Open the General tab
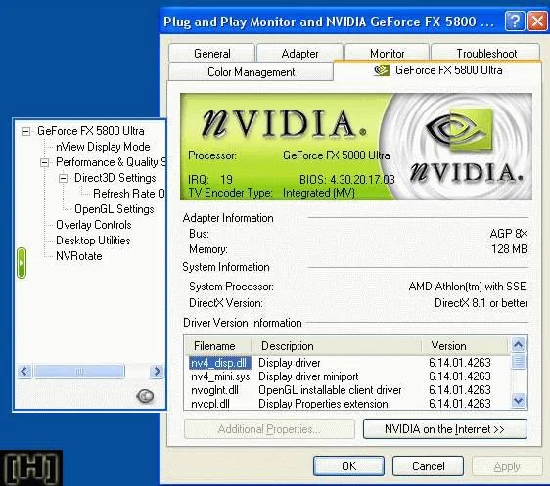The image size is (550, 486). click(211, 53)
